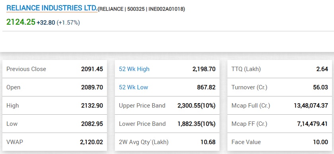Select the Previous Close value 2091.45
The width and height of the screenshot is (334, 154).
click(x=92, y=69)
